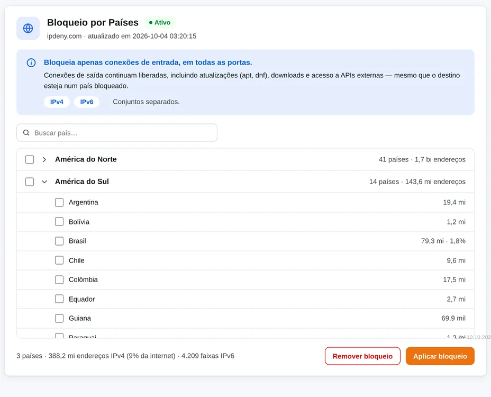Click '41 países · 1,7 bi endereços' summary

[x=422, y=159]
